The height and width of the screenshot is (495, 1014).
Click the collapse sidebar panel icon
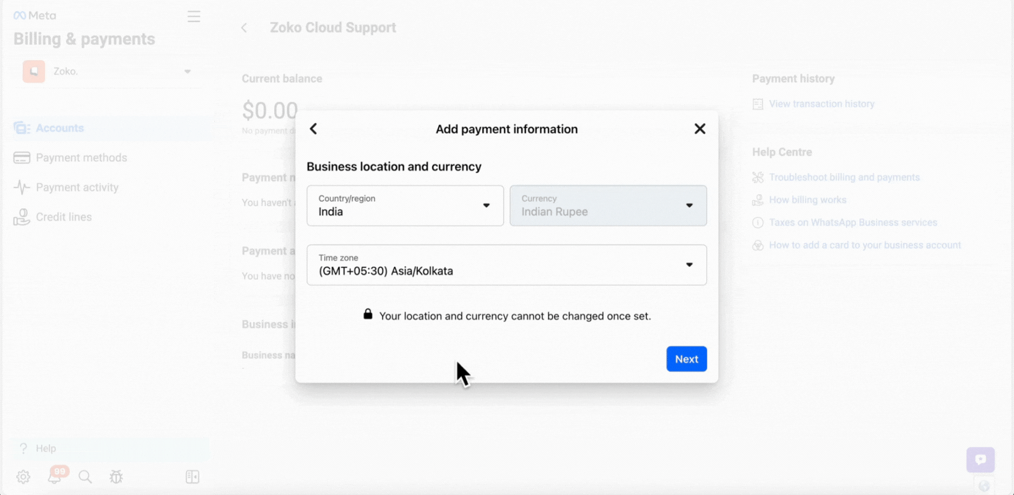(193, 477)
